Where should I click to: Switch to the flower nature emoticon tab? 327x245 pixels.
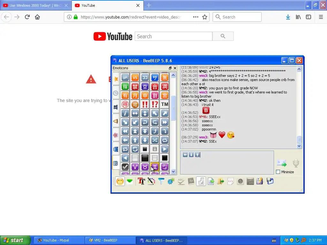point(116,135)
